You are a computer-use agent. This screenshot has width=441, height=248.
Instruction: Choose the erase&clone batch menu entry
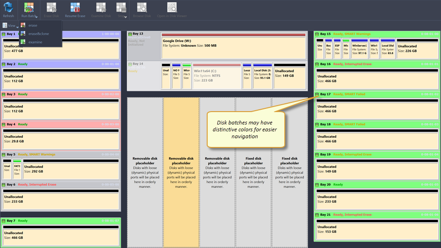click(x=38, y=34)
